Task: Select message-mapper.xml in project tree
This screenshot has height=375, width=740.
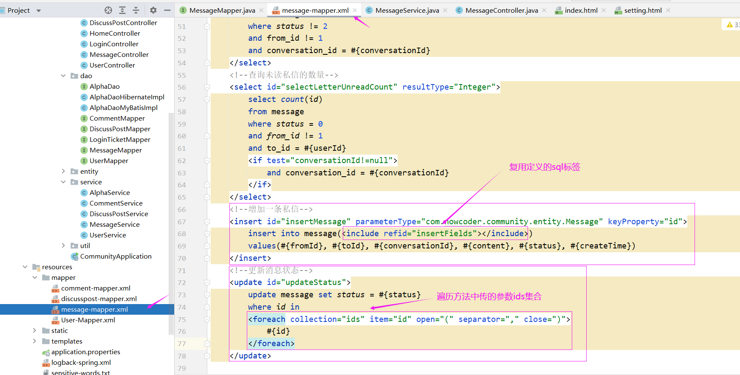Action: [x=94, y=309]
